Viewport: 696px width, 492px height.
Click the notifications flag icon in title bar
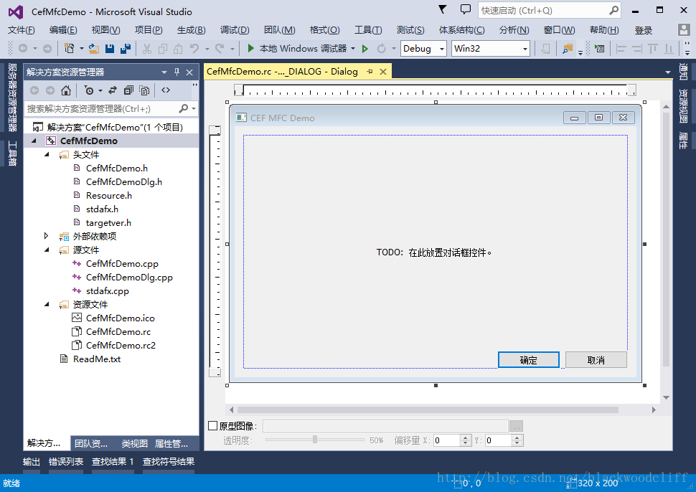(442, 9)
